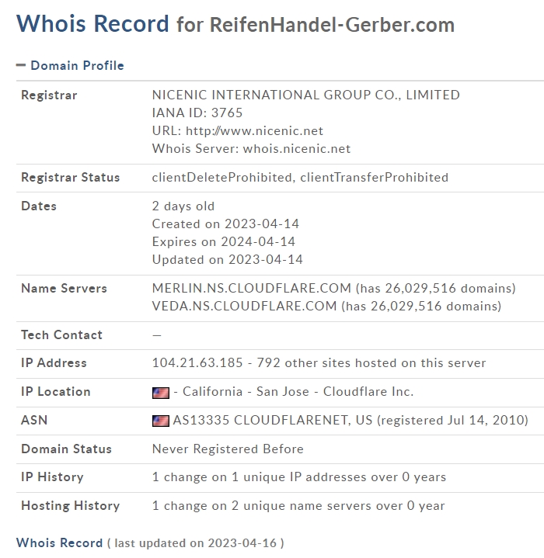Click the IP History row label
544x558 pixels.
coord(52,477)
